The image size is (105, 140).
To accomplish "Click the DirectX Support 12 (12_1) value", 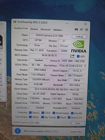I will pyautogui.click(x=77, y=71).
